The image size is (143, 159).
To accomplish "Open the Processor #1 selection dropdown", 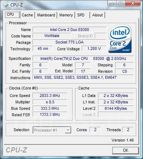I will coord(52,130).
